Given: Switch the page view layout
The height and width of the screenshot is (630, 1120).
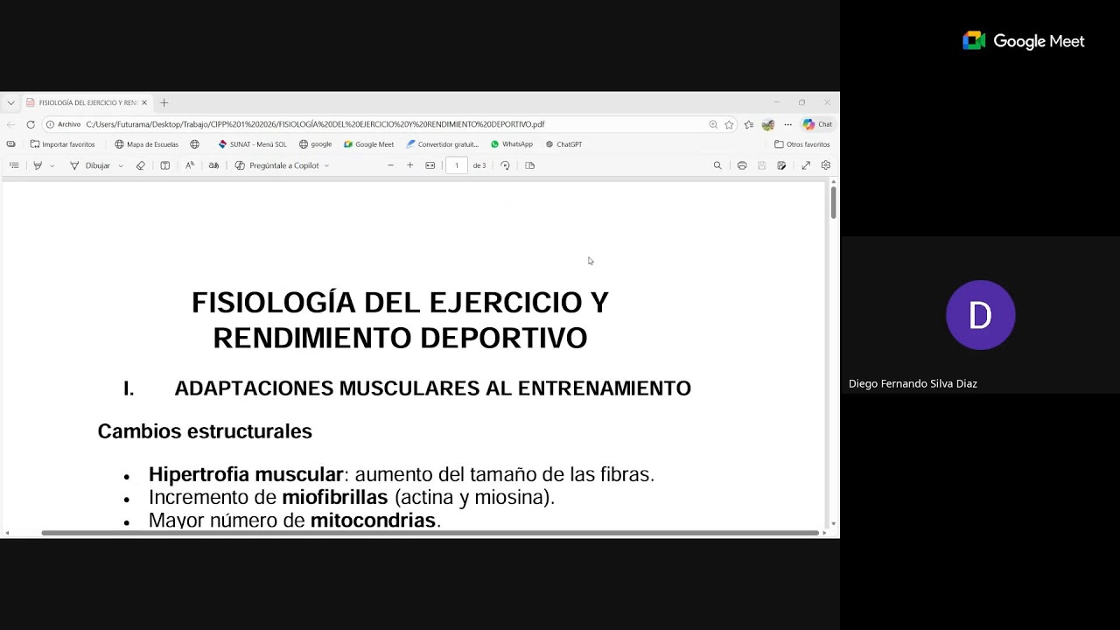Looking at the screenshot, I should tap(529, 165).
